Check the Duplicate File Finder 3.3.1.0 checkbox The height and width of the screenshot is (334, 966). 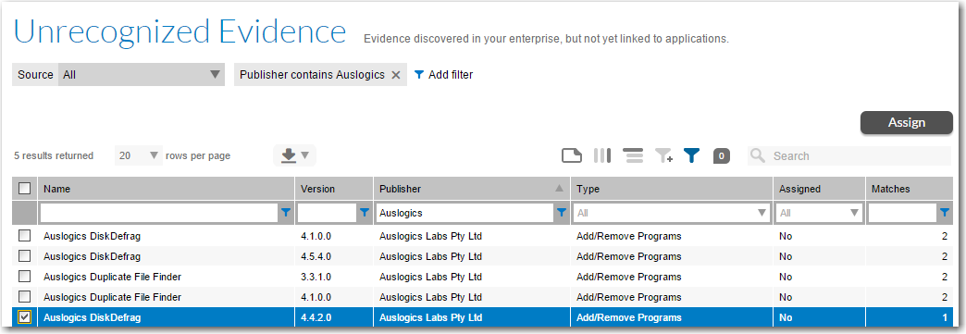point(24,276)
